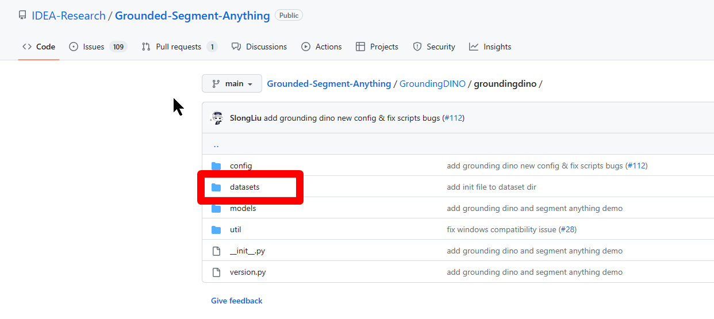Click the __init__.py file icon

pos(216,251)
